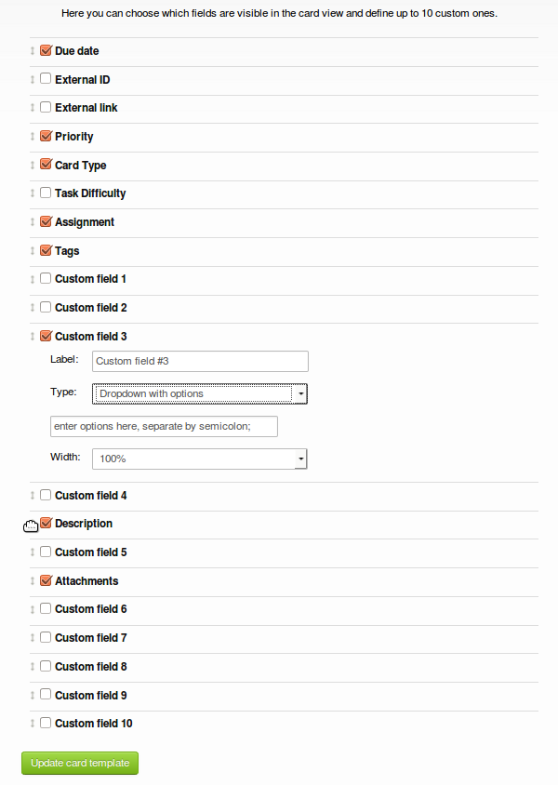
Task: Click Update card template button
Action: (80, 763)
